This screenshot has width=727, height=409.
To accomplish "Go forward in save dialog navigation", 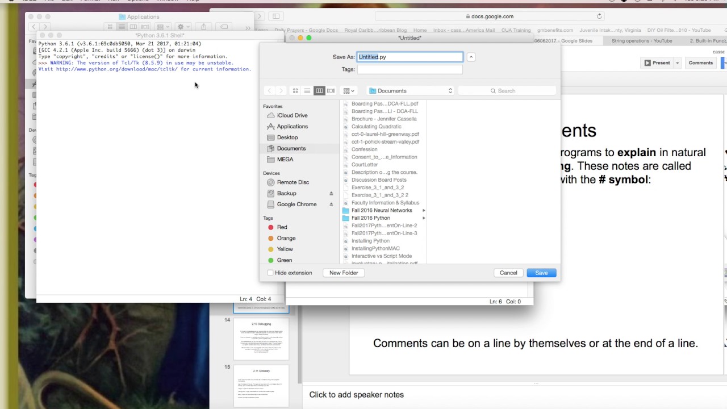I will coord(282,91).
